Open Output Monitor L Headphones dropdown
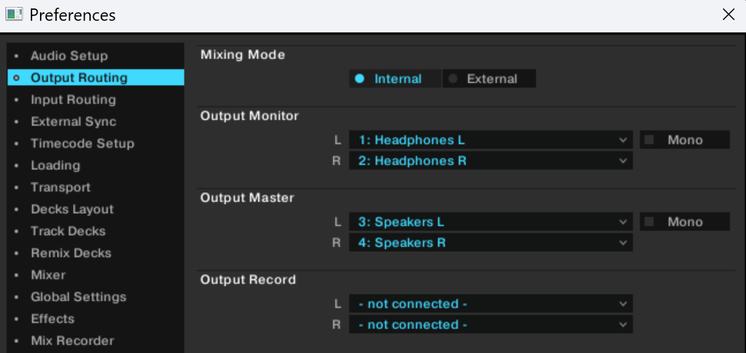 [x=491, y=140]
